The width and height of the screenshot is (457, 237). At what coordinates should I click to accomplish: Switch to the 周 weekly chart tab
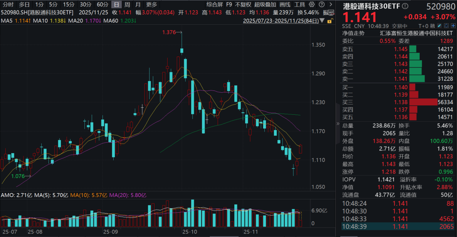(126, 5)
